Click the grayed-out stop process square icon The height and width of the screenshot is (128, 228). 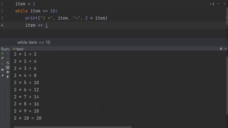tap(2, 64)
